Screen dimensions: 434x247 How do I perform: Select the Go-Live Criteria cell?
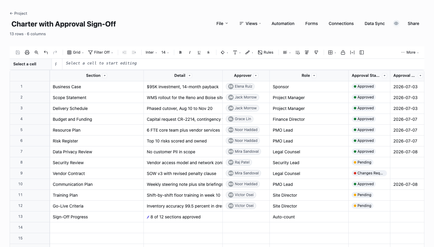coord(97,206)
